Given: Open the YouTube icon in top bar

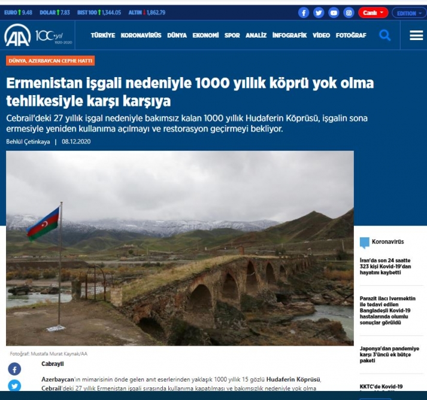Looking at the screenshot, I should pyautogui.click(x=334, y=13).
